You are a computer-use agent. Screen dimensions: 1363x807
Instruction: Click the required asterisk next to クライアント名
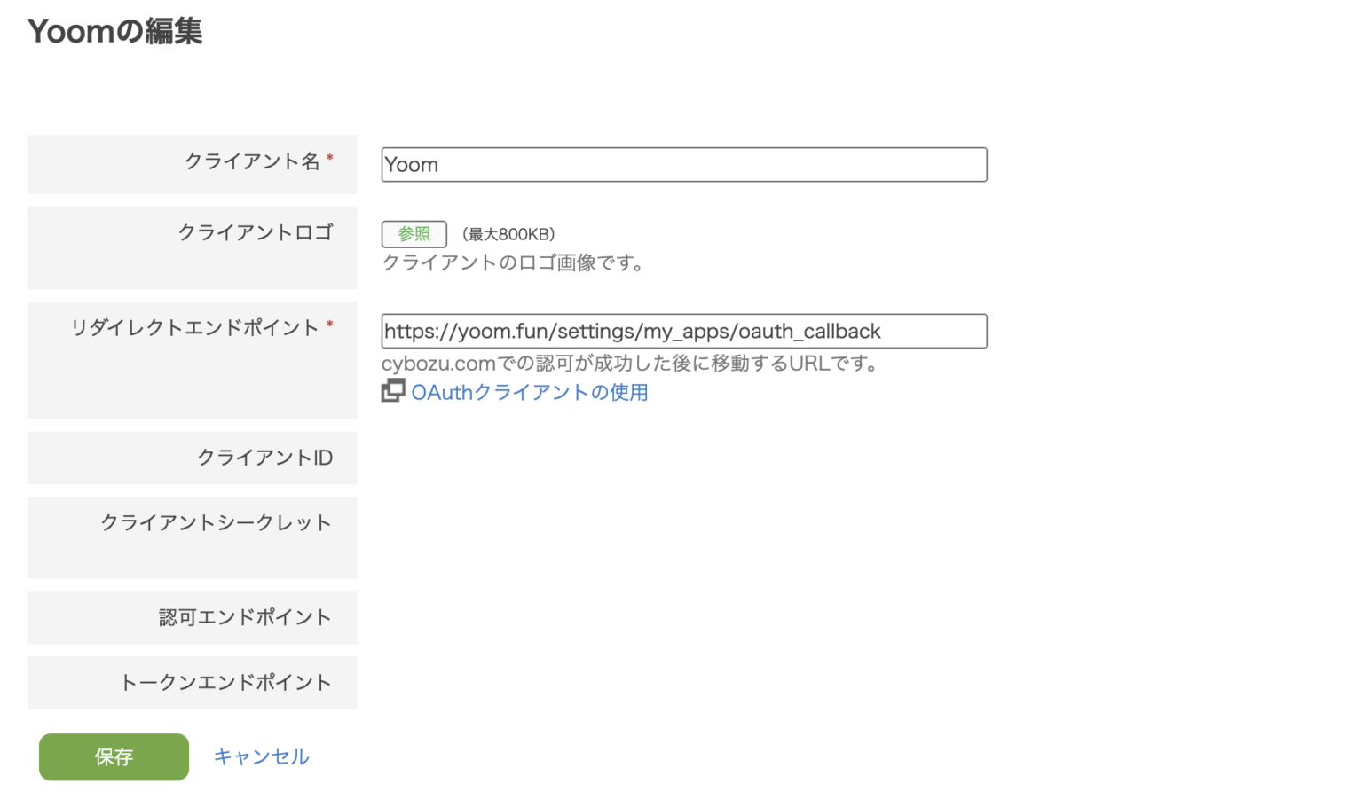[x=329, y=158]
